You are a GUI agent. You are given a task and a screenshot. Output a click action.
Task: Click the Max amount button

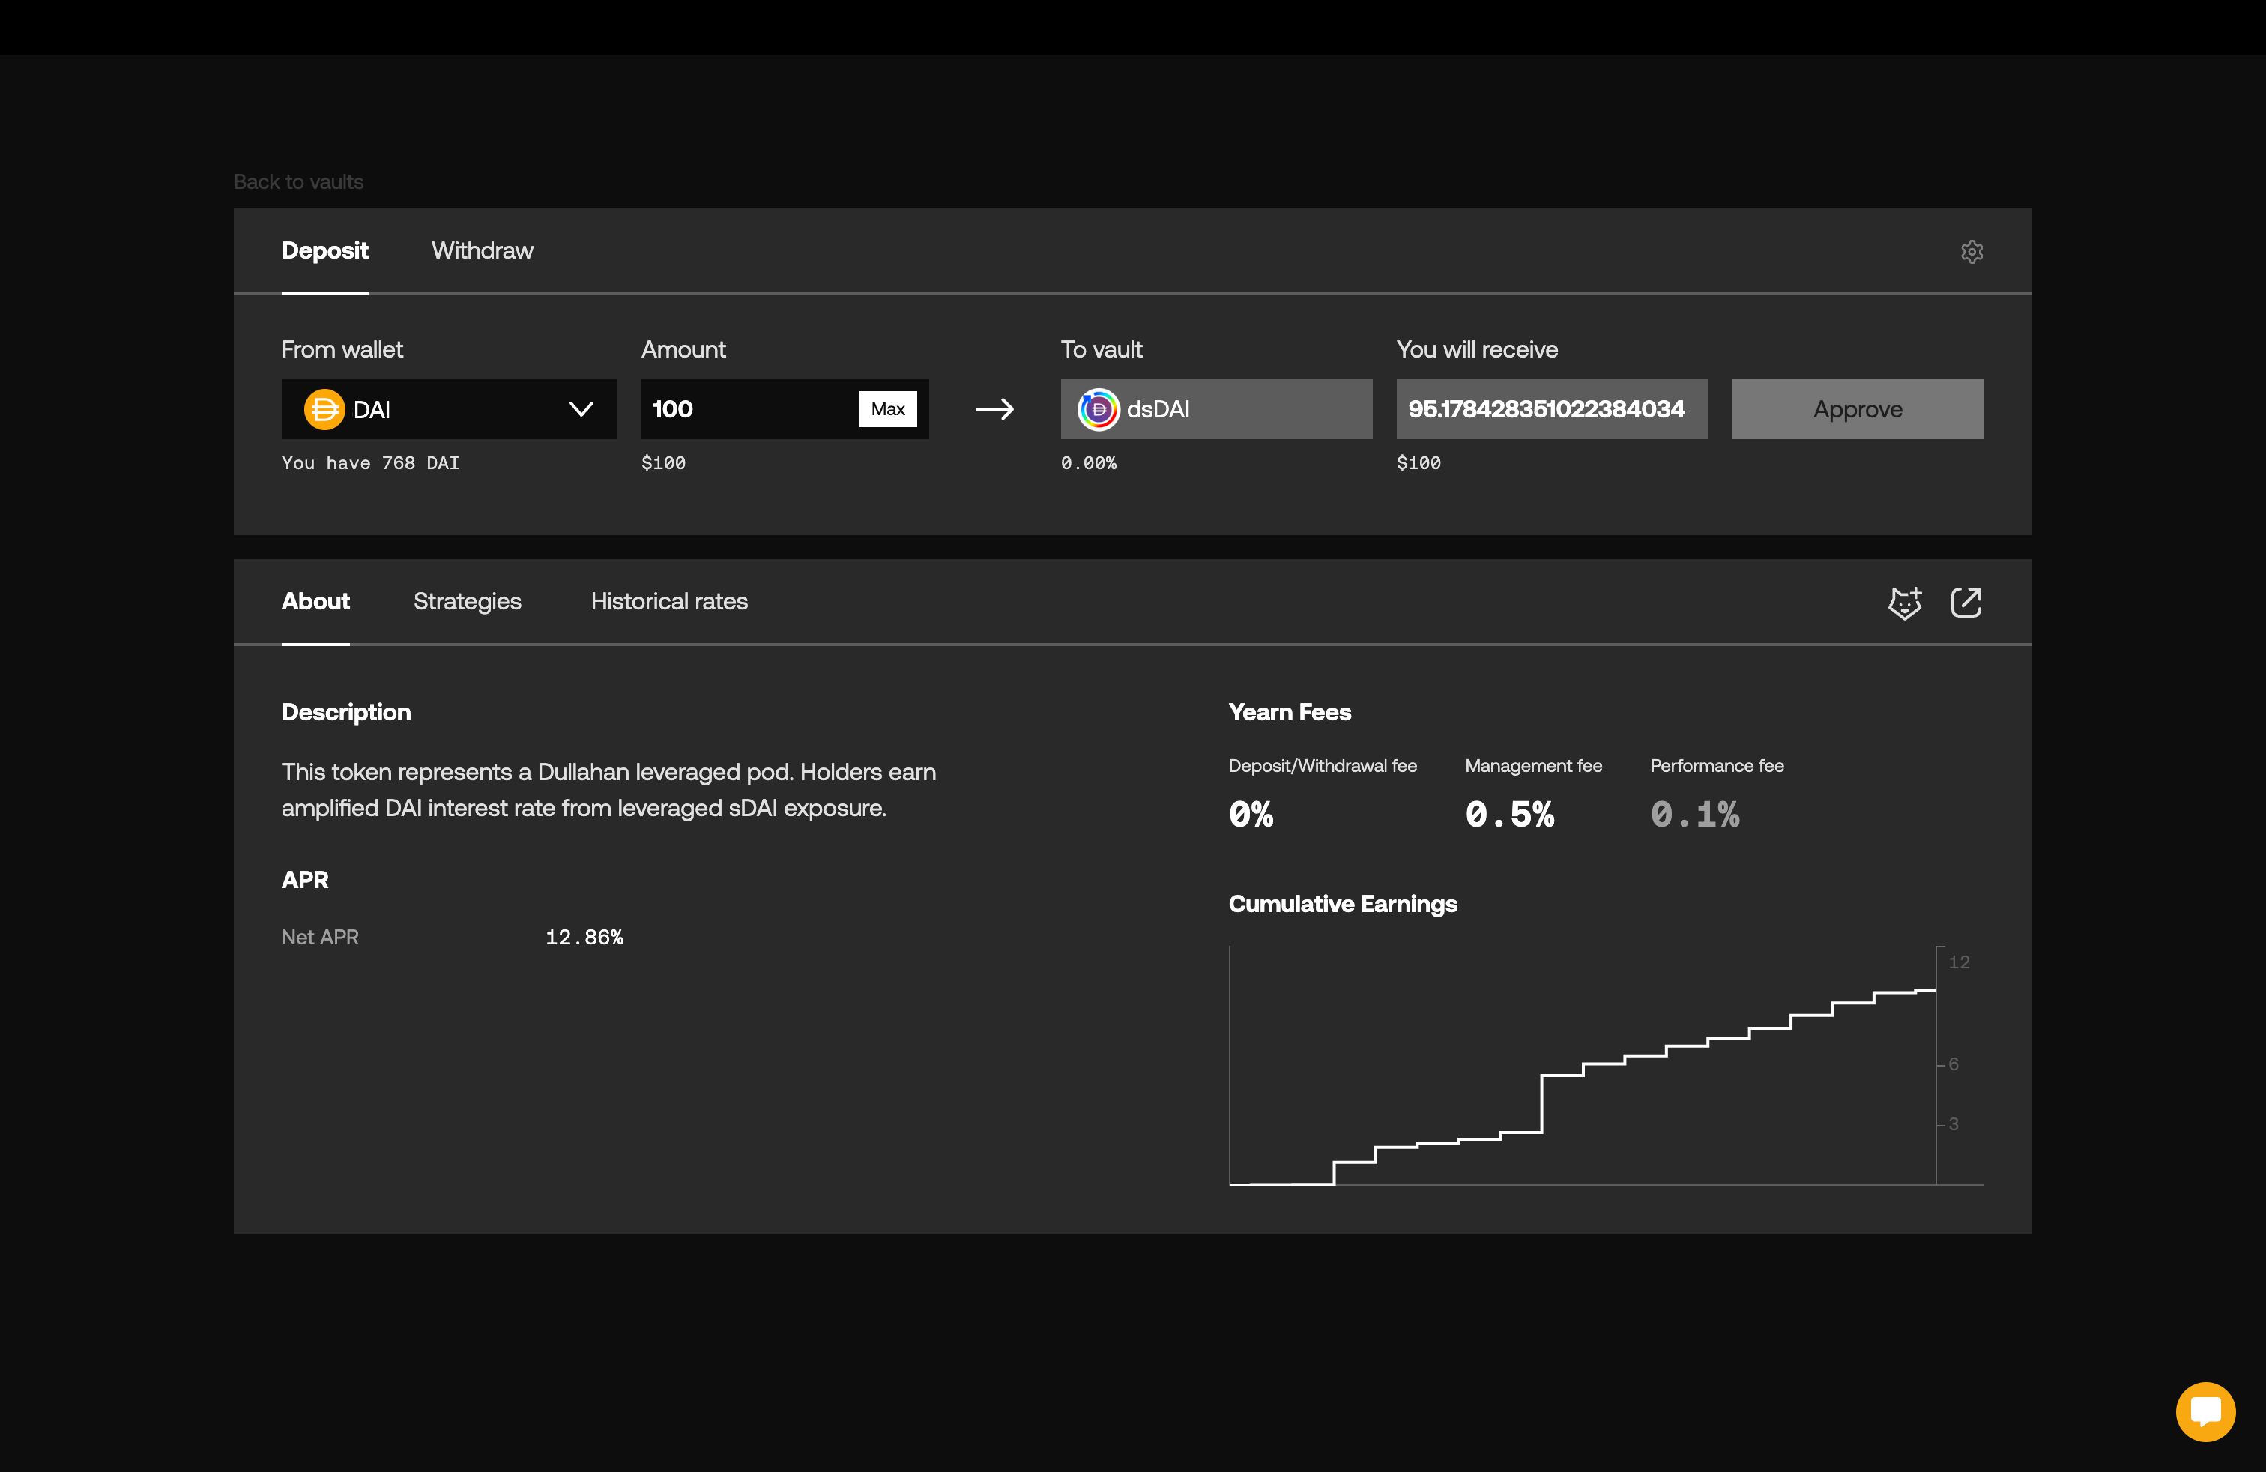(889, 408)
